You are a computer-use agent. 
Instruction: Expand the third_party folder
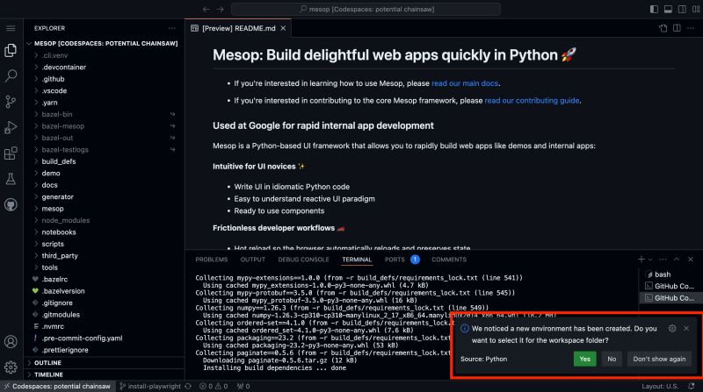pyautogui.click(x=104, y=255)
